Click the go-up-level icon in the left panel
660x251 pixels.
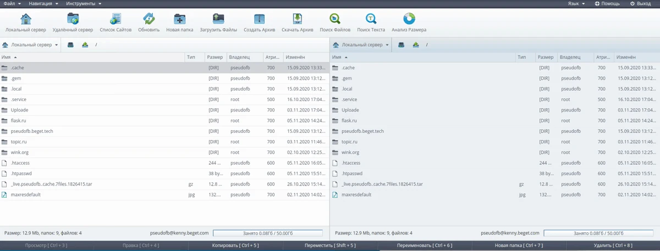point(85,45)
